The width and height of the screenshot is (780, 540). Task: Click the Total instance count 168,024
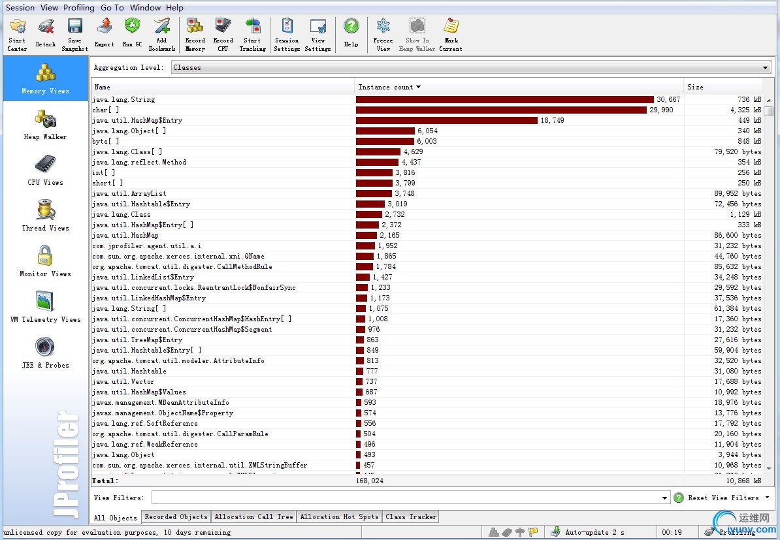click(x=370, y=481)
